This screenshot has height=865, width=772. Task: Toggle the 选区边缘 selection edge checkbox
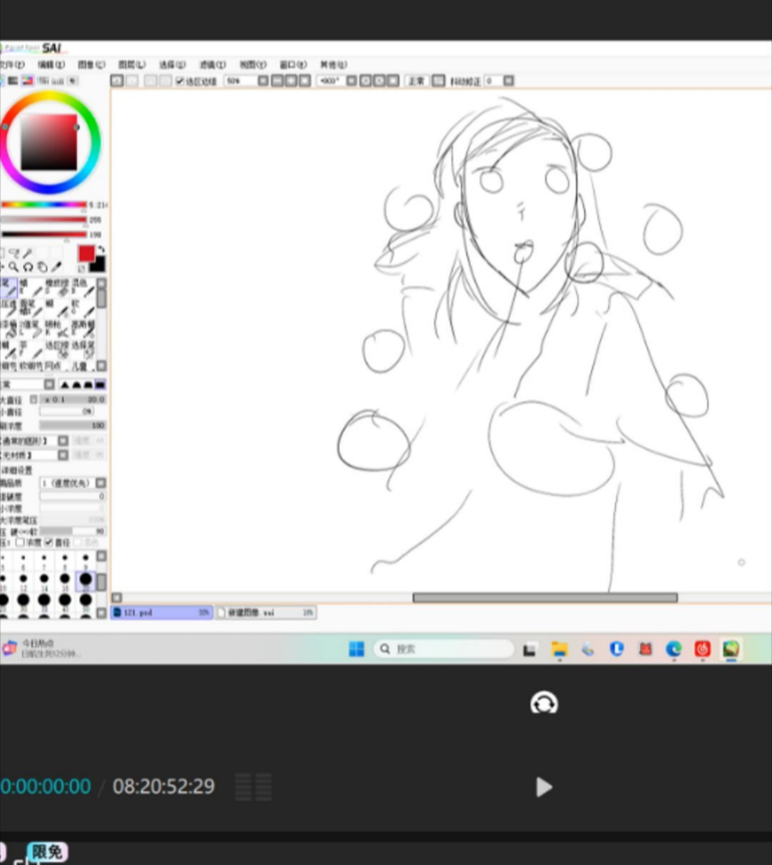[179, 81]
